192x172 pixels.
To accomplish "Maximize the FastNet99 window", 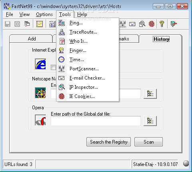I will click(x=170, y=6).
